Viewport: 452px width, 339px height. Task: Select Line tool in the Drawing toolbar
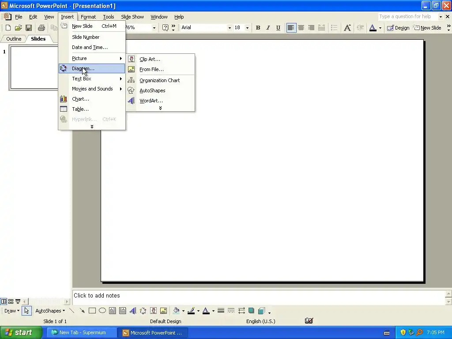point(72,311)
